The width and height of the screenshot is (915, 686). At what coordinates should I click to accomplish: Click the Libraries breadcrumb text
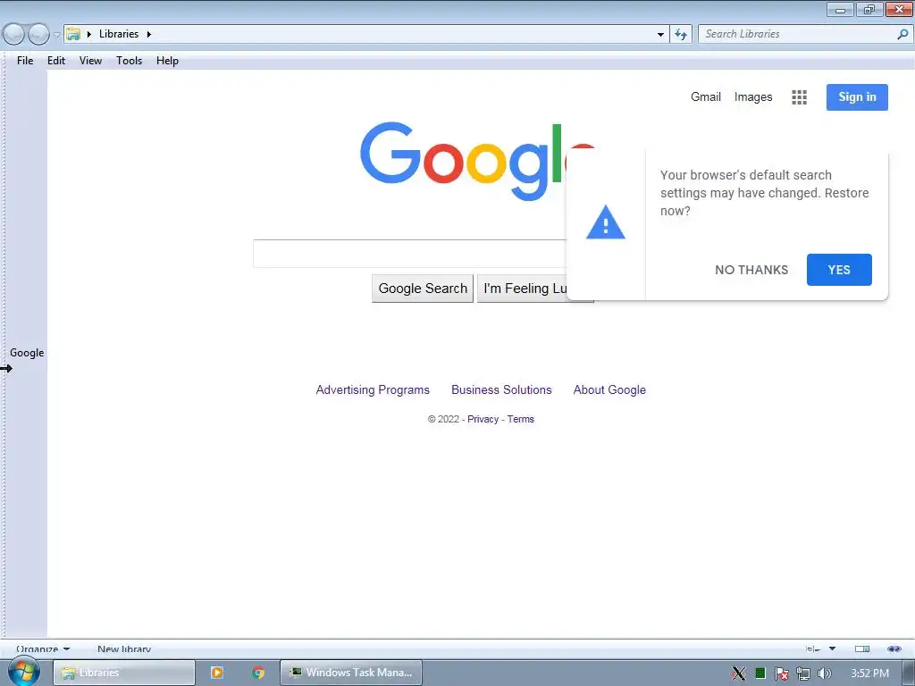(119, 34)
